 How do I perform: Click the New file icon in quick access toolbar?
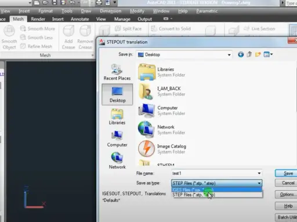[37, 2]
